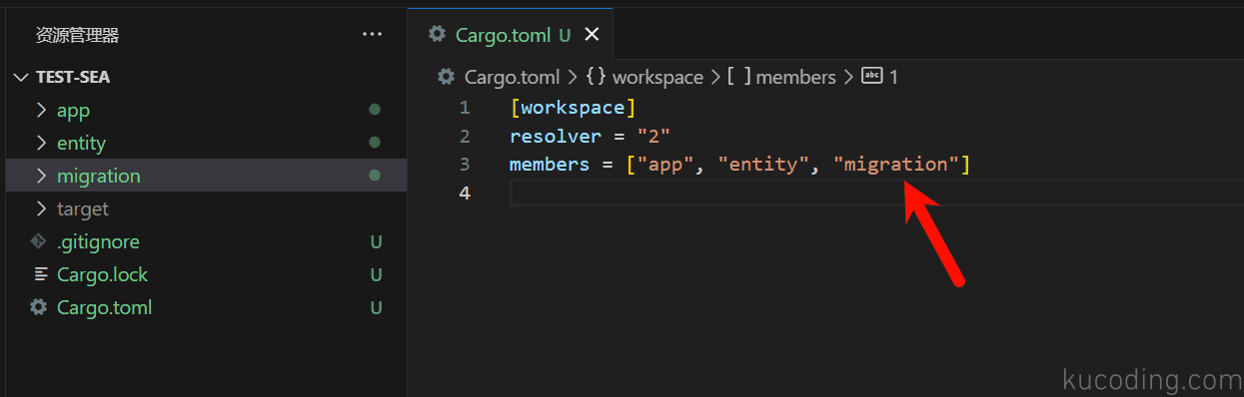Open the Cargo.lock file
Screen dimensions: 1244x397
(102, 274)
